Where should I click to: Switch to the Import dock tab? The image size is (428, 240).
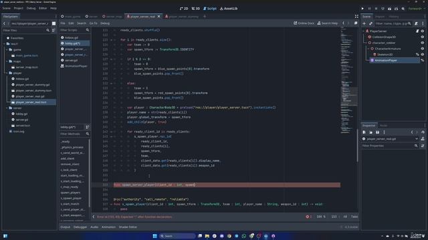pos(379,17)
